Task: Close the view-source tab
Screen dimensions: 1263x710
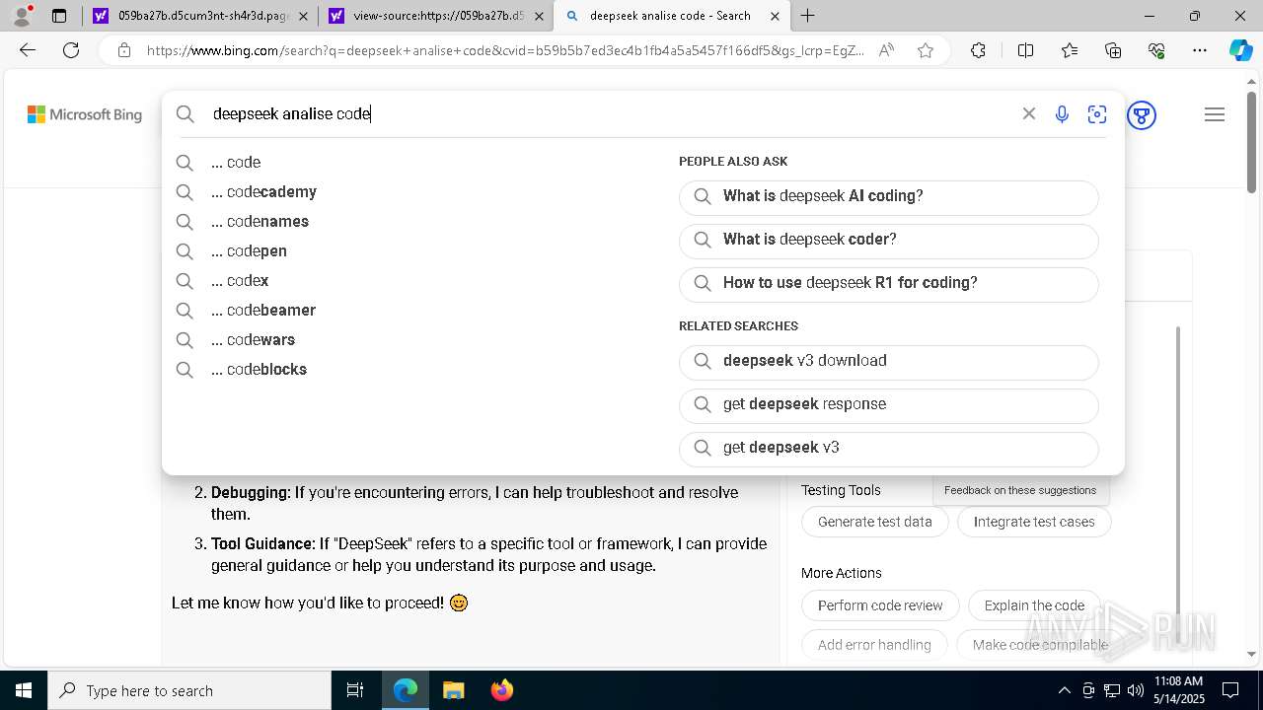Action: 539,16
